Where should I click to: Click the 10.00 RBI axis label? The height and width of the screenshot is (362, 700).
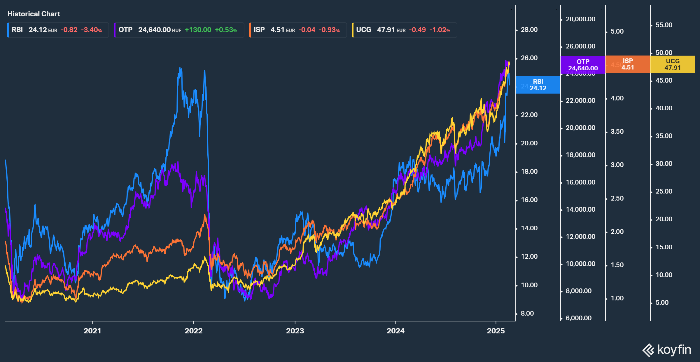[529, 285]
